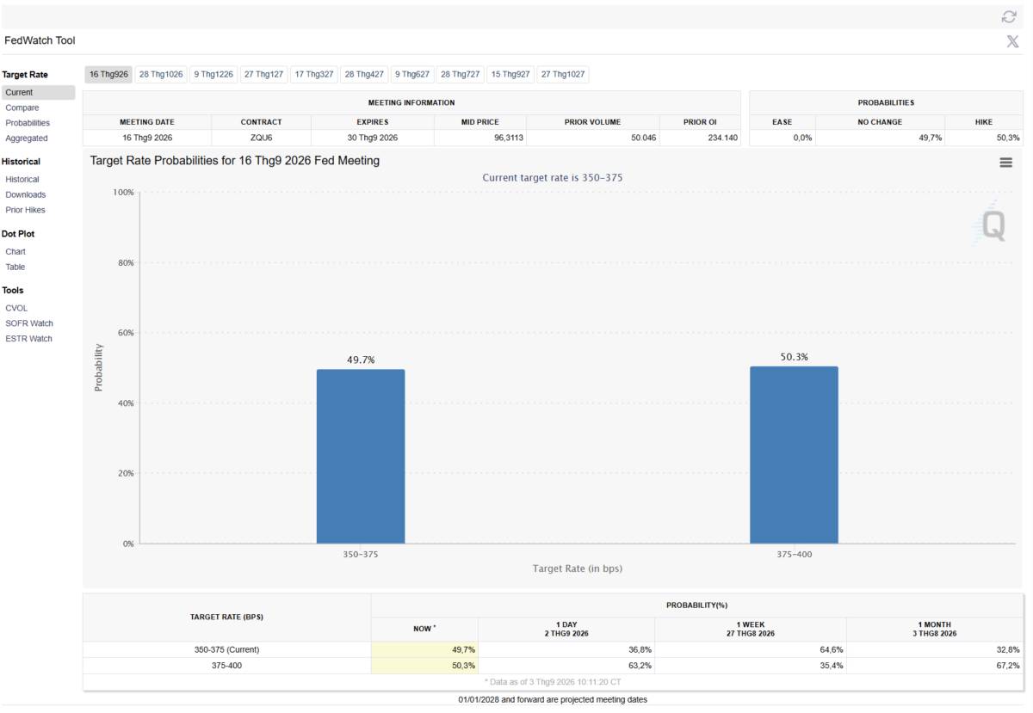Click the 0,0% ease probability cell

[782, 138]
